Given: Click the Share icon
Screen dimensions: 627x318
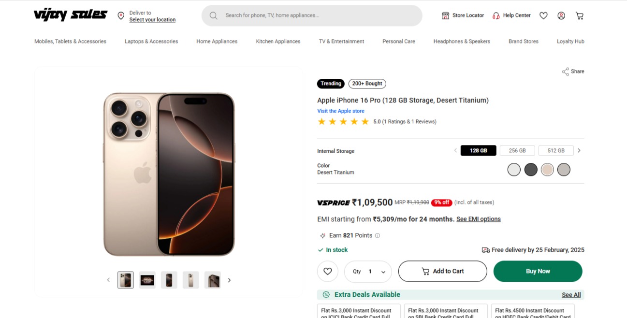Looking at the screenshot, I should coord(566,72).
